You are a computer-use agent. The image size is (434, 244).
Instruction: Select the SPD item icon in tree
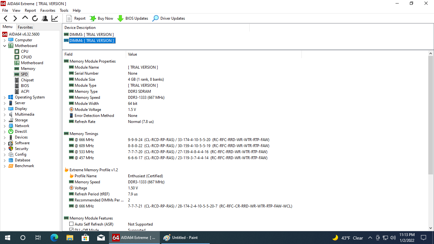17,74
